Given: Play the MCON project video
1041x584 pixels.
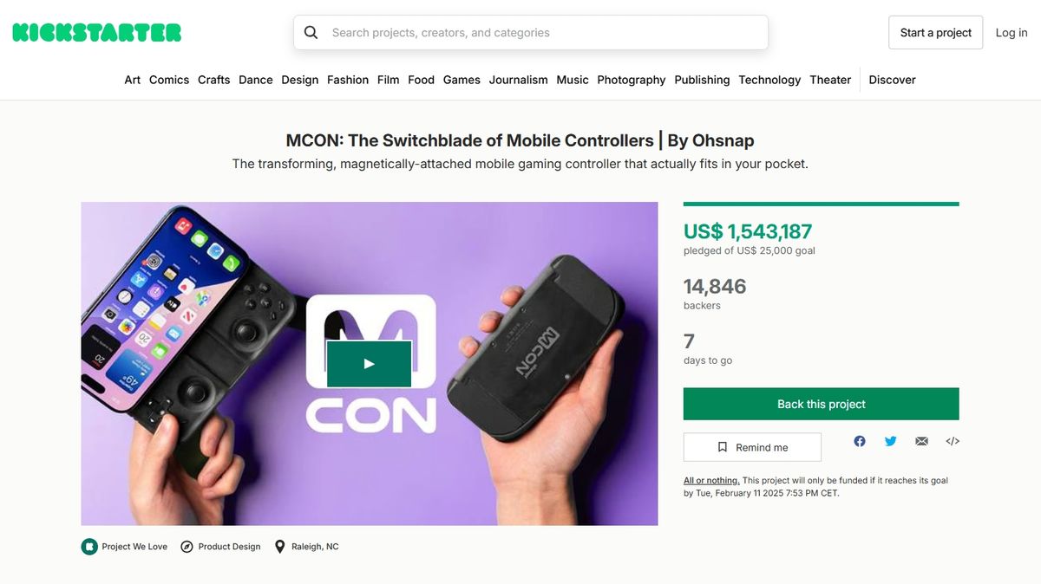Looking at the screenshot, I should pos(369,364).
